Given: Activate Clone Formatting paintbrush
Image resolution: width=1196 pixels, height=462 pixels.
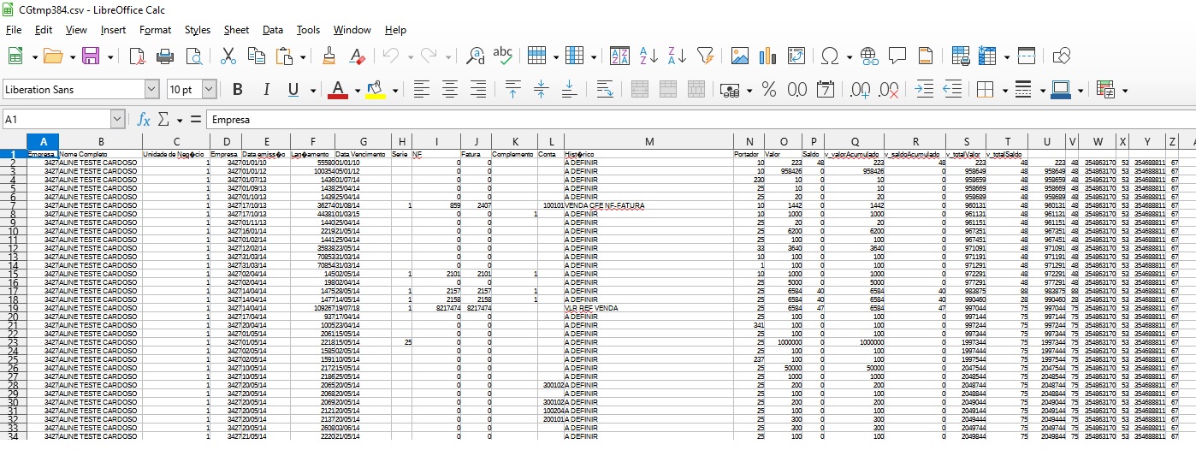Looking at the screenshot, I should tap(329, 56).
